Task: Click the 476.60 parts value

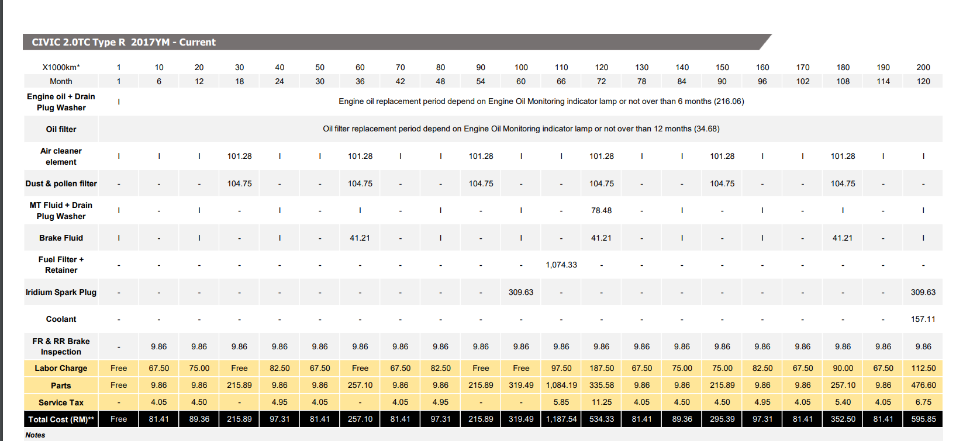Action: [x=923, y=385]
